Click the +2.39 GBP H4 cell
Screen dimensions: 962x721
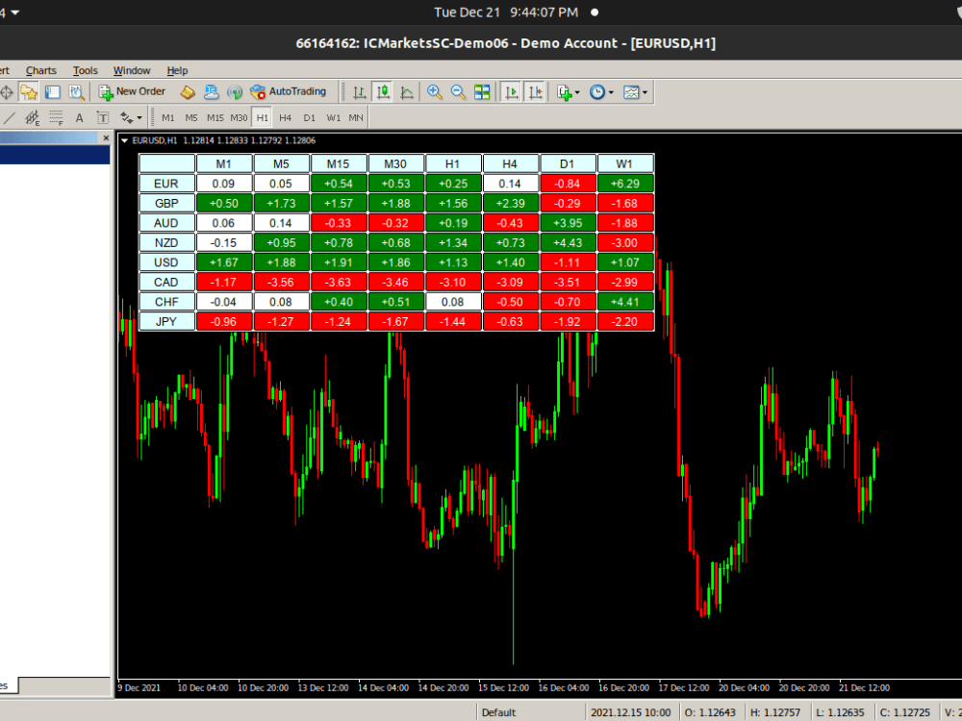tap(510, 203)
